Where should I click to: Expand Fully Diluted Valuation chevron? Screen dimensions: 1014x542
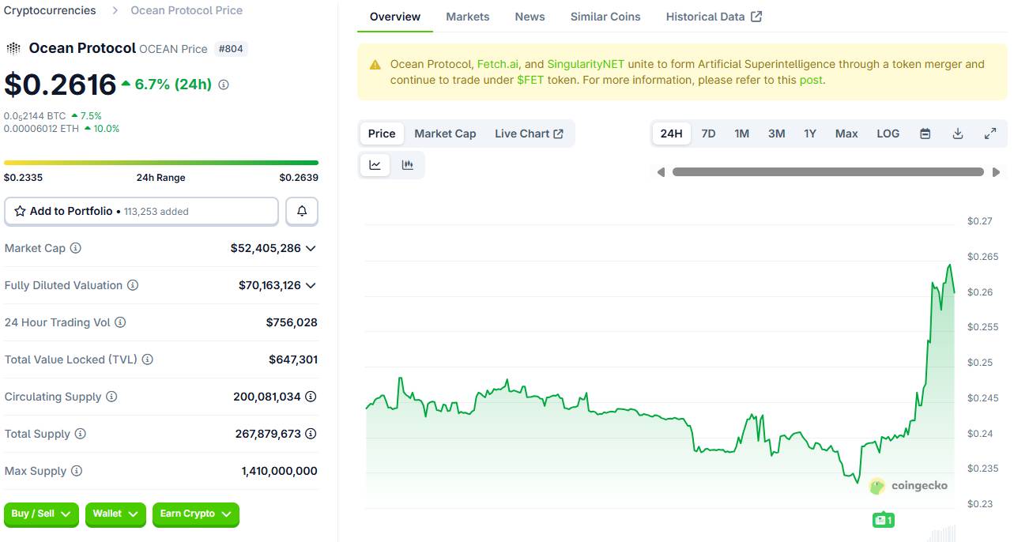tap(311, 285)
